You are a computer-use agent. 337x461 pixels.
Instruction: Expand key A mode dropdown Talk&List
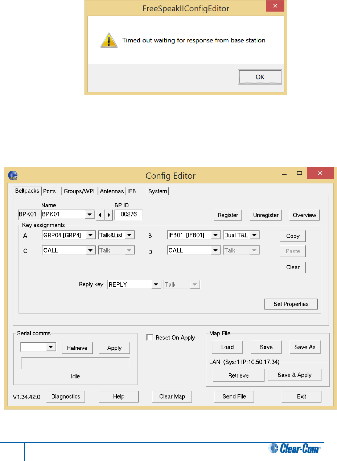[x=130, y=235]
